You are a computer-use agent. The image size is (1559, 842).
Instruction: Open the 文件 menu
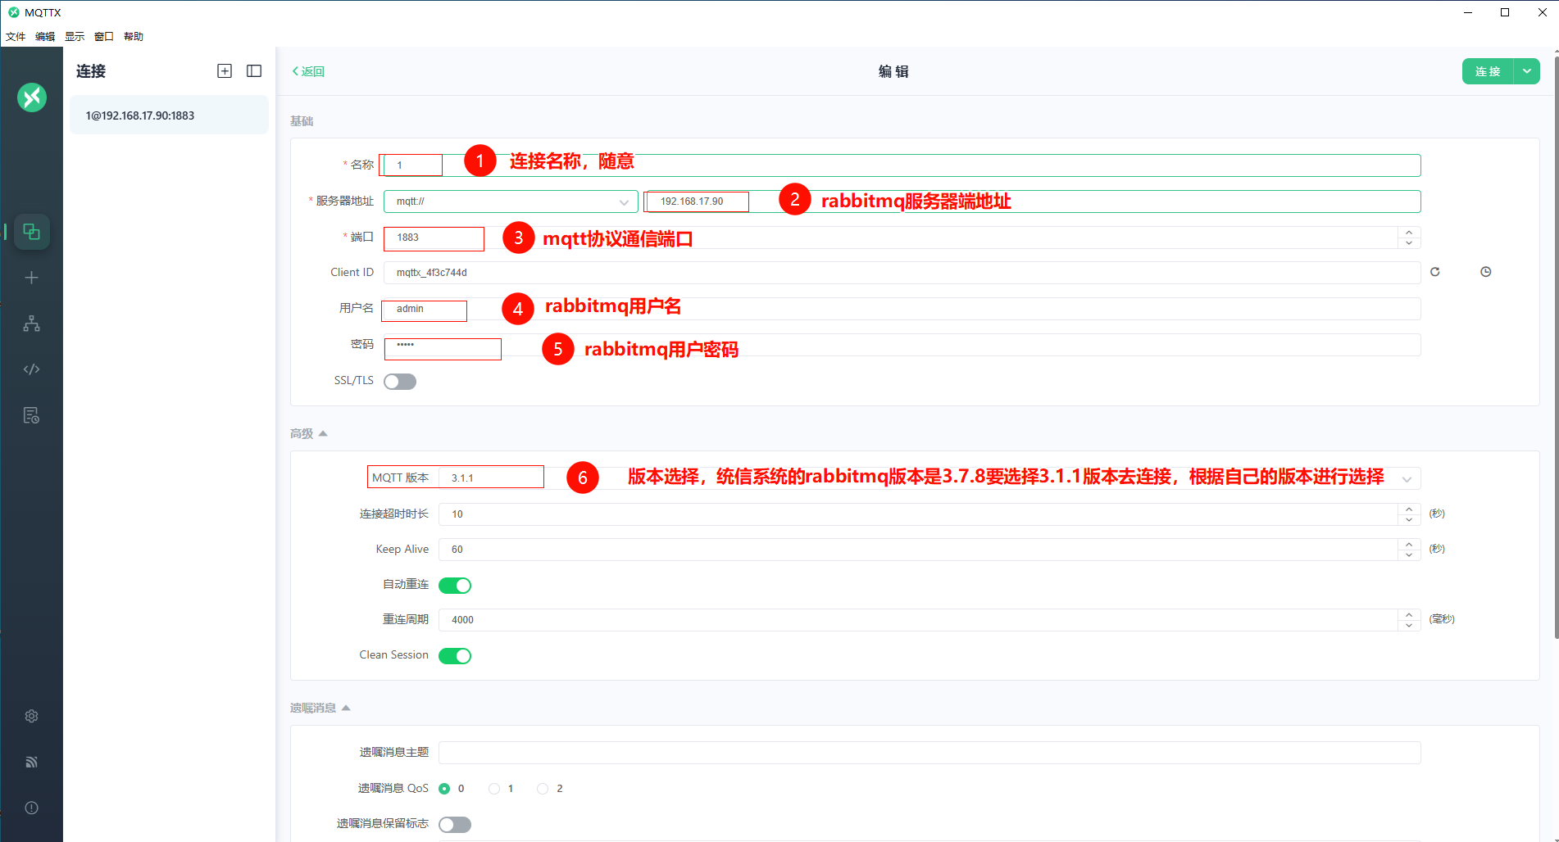click(16, 37)
